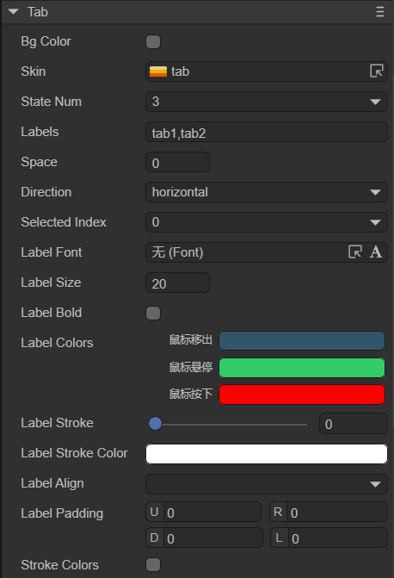Collapse the Tab component section triangle
Viewport: 394px width, 578px height.
coord(13,12)
